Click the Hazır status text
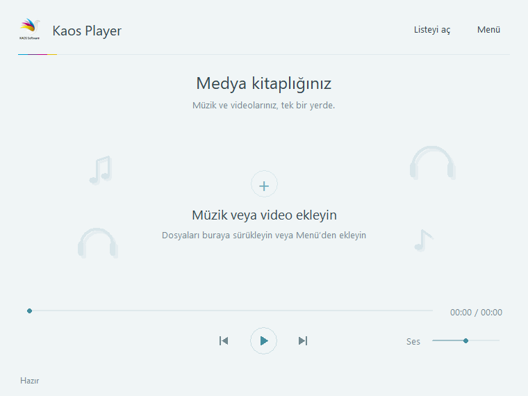 coord(30,381)
